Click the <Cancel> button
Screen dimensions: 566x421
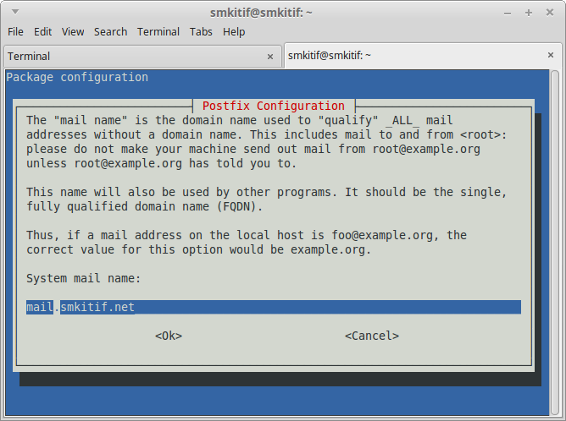372,336
